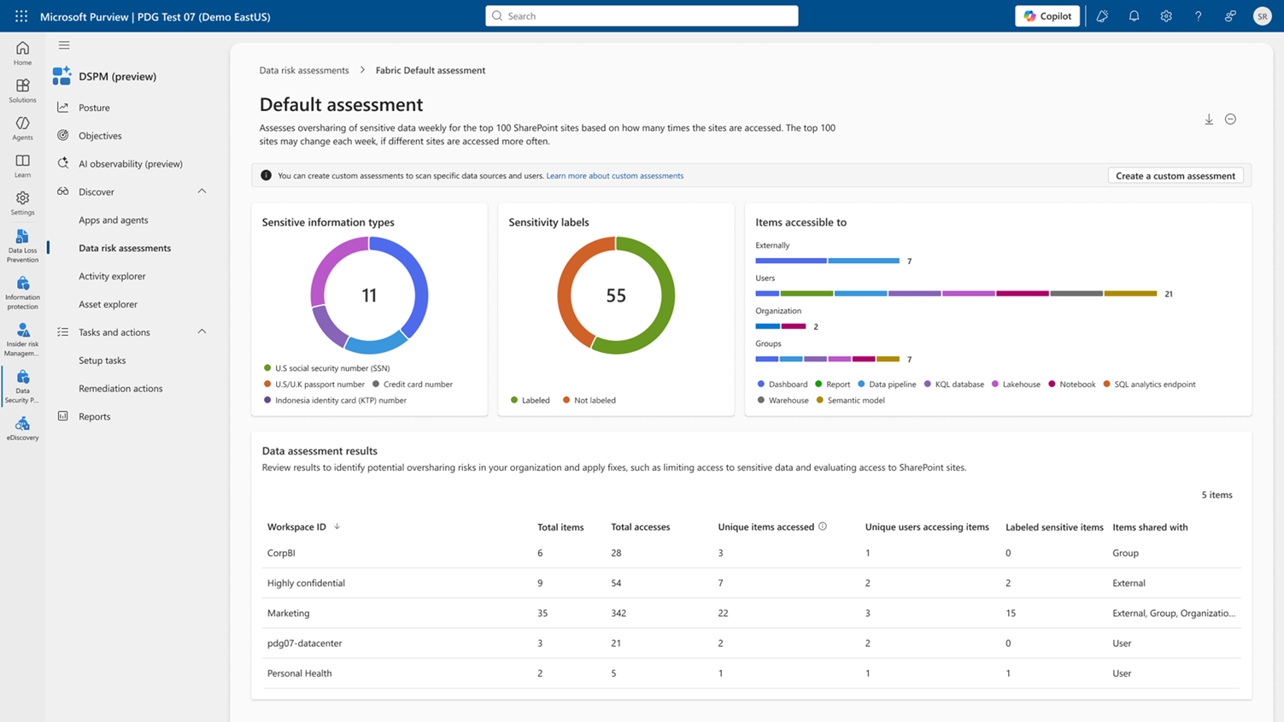Click the Create a custom assessment button

pos(1175,176)
